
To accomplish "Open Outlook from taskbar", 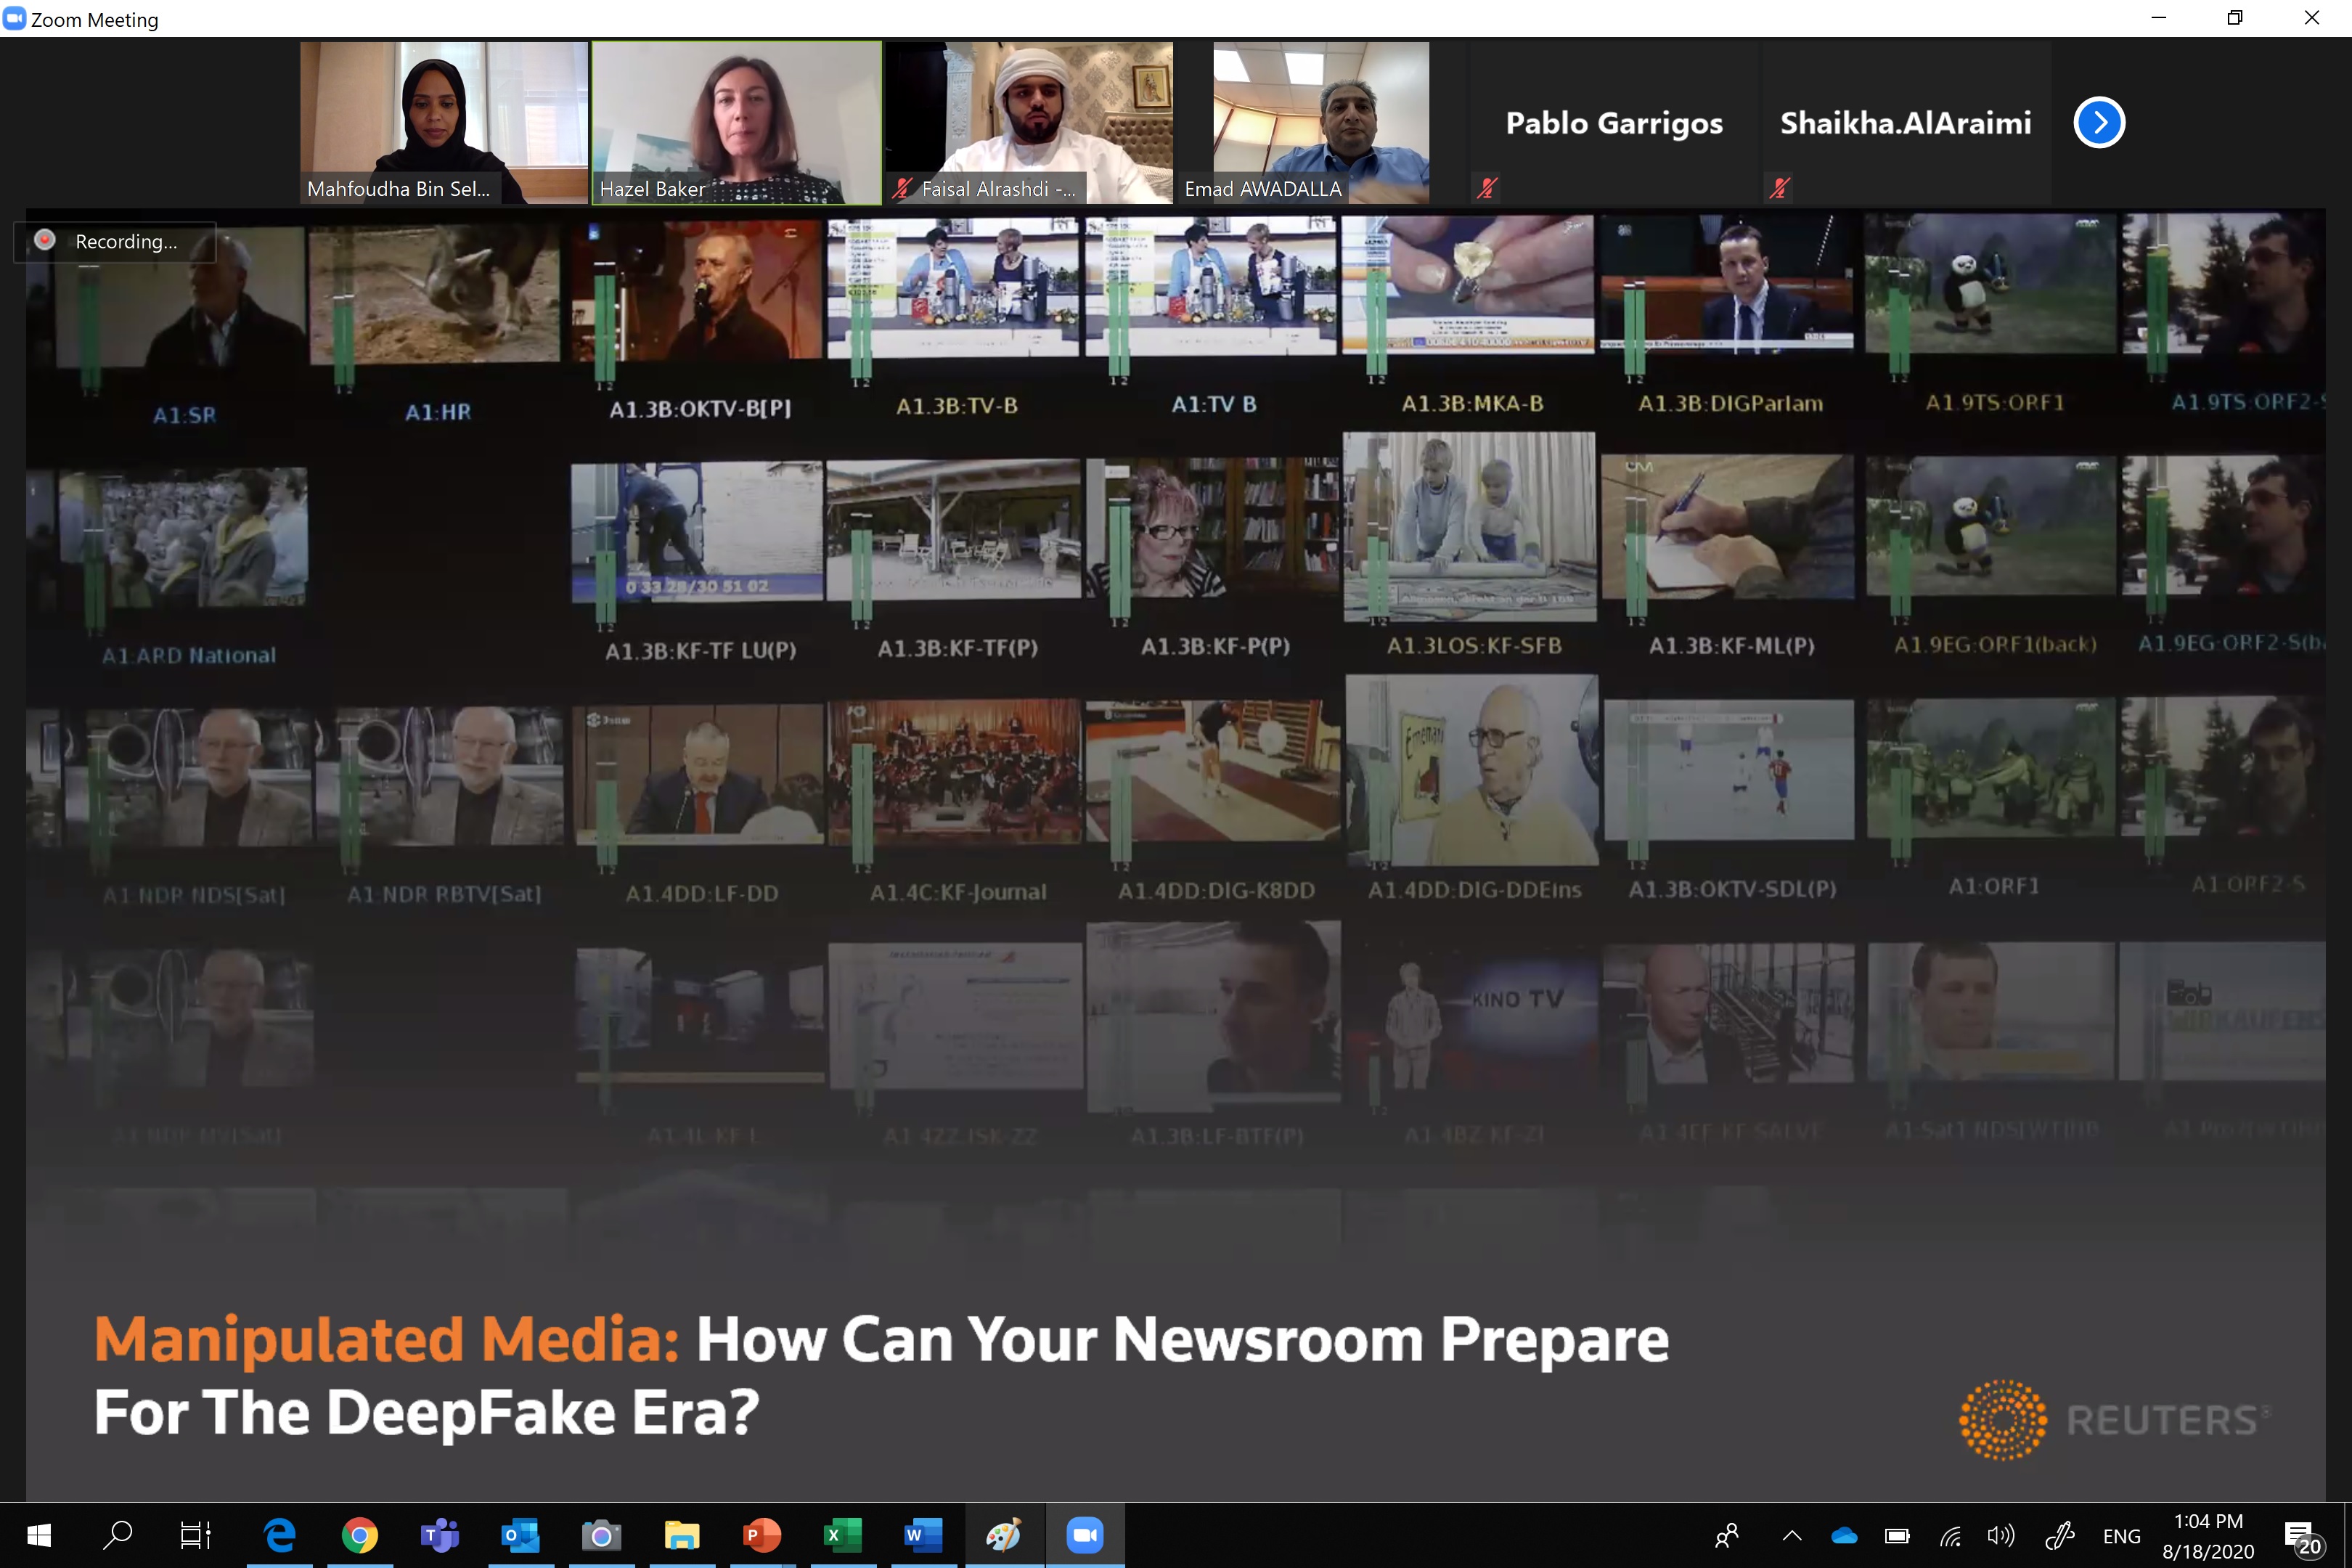I will [520, 1535].
